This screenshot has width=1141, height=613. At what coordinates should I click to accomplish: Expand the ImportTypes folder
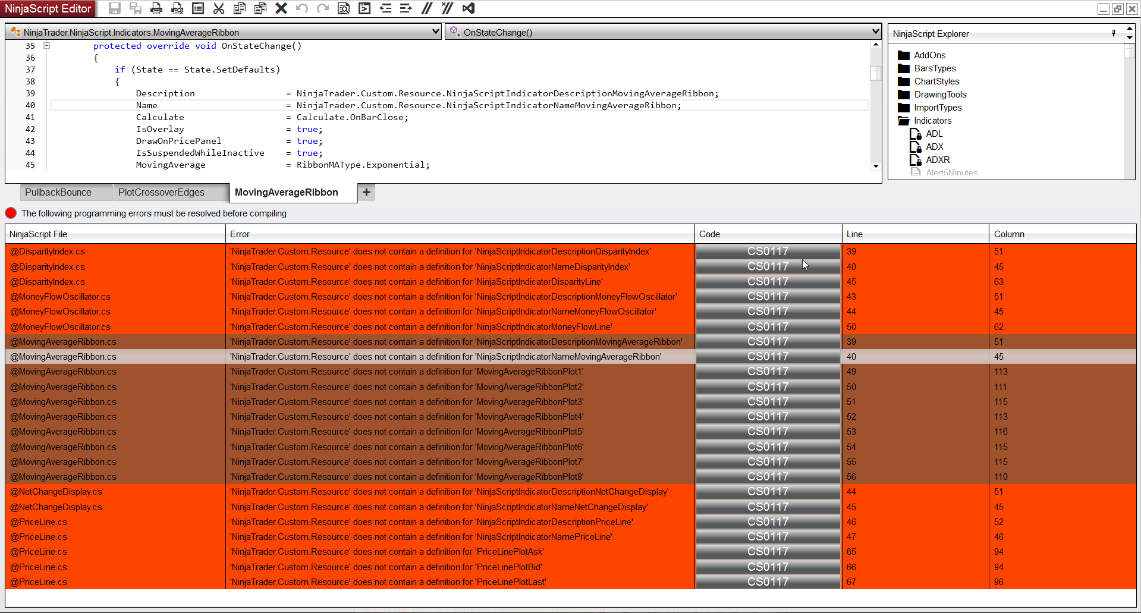(x=904, y=108)
